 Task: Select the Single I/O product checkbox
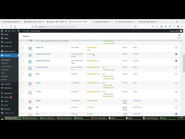pos(23,47)
